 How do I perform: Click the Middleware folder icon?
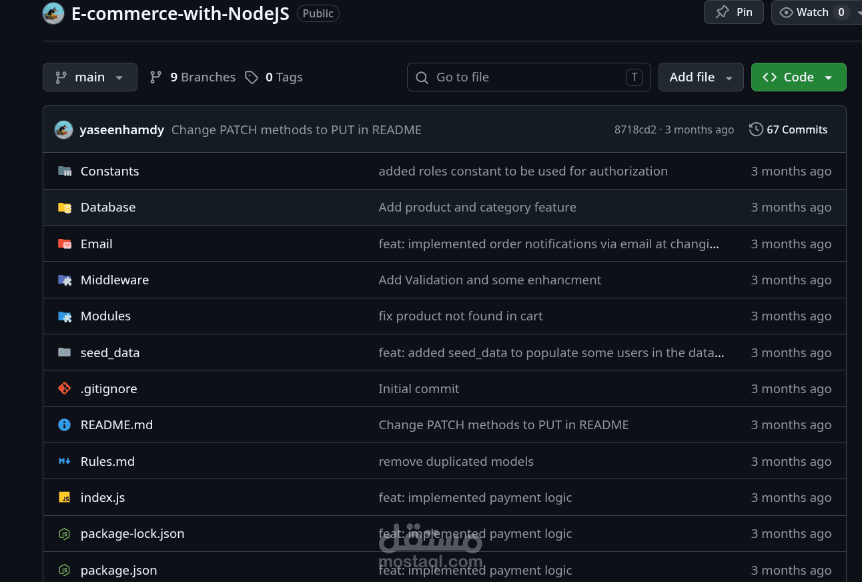pyautogui.click(x=65, y=280)
